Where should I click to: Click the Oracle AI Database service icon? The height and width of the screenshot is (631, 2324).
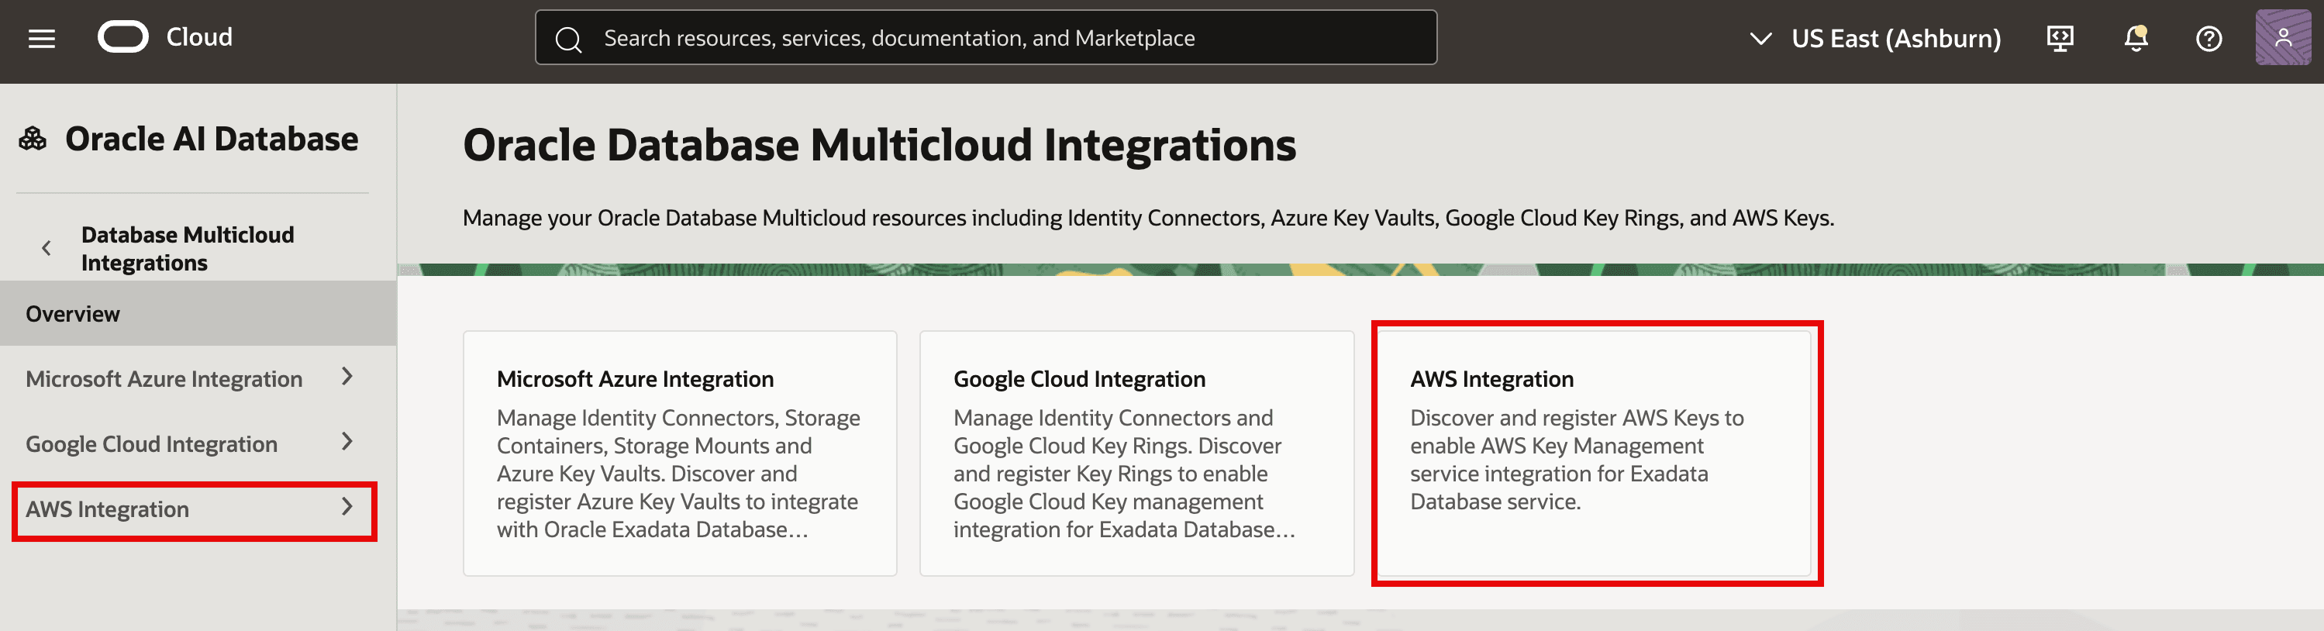pos(33,139)
